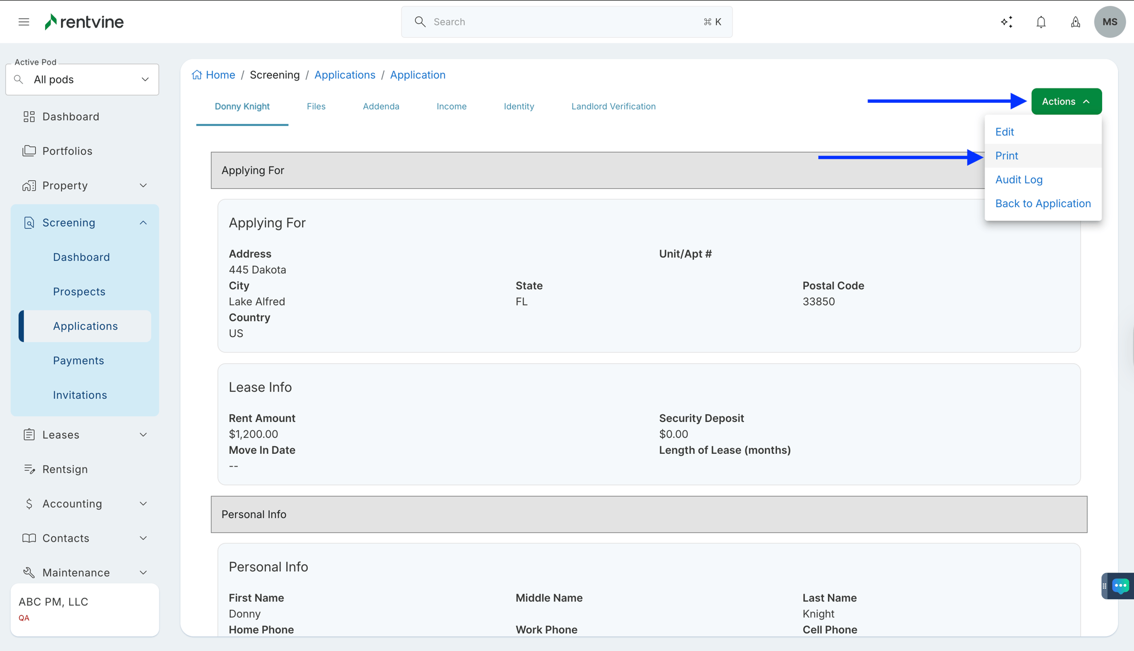Image resolution: width=1134 pixels, height=651 pixels.
Task: Open the notifications bell
Action: [1041, 22]
